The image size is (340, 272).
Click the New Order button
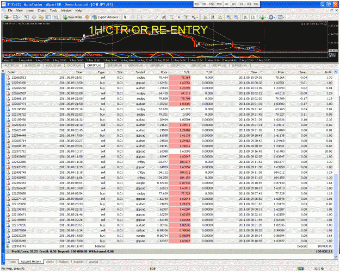coord(72,17)
